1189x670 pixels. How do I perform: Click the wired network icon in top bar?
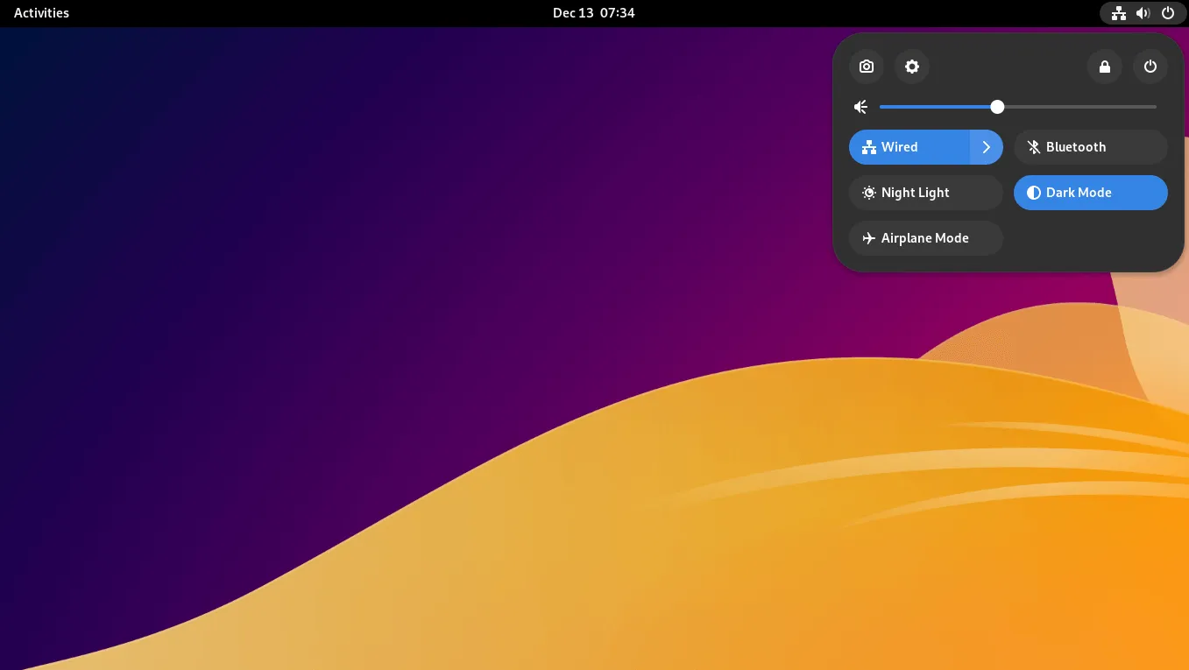point(1118,12)
